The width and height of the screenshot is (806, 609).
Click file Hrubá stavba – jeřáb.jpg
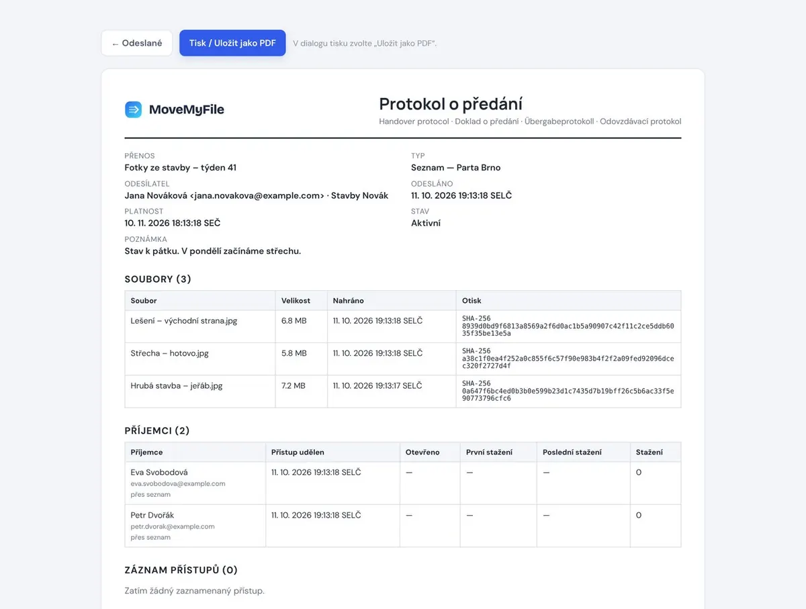click(x=177, y=385)
